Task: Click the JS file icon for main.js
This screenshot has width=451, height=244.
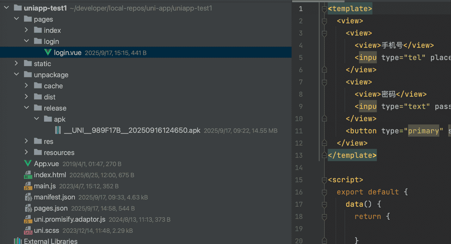Action: point(28,186)
